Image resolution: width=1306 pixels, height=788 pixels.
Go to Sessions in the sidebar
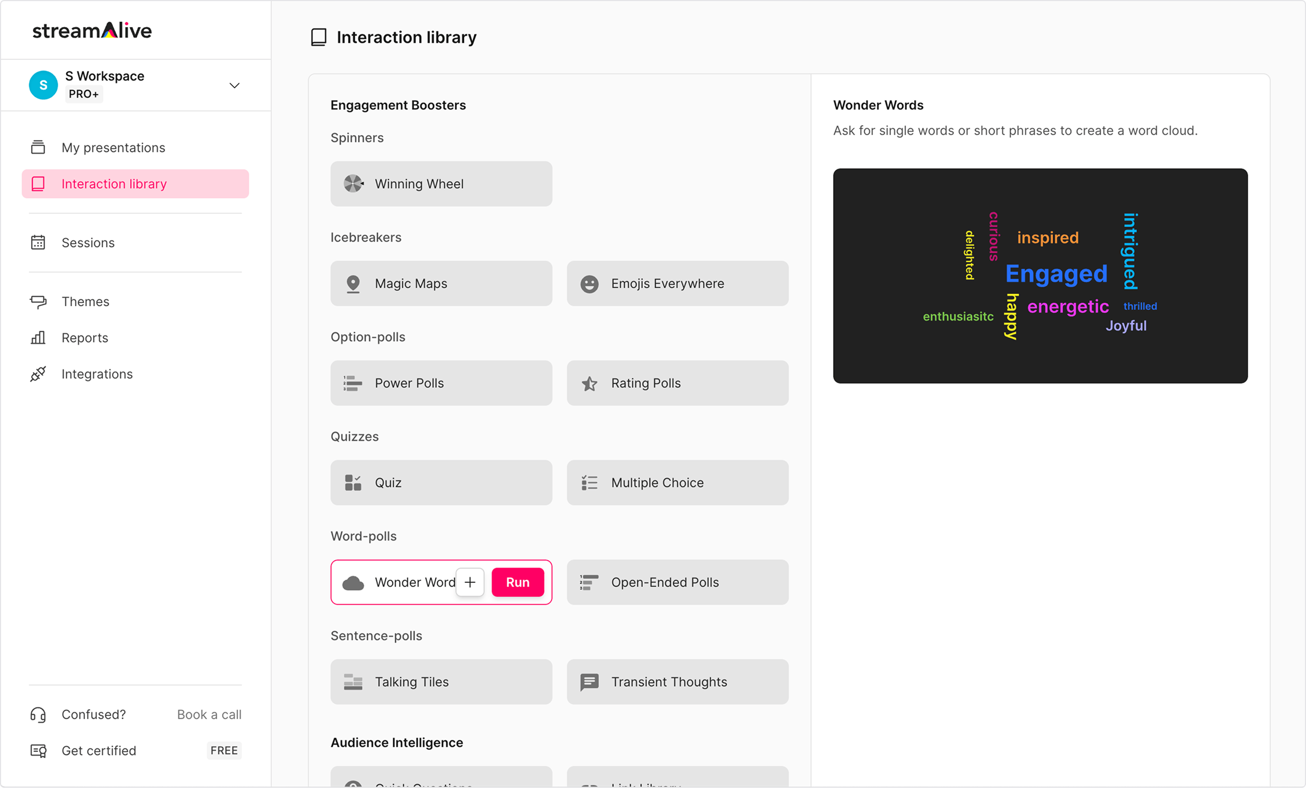click(88, 243)
